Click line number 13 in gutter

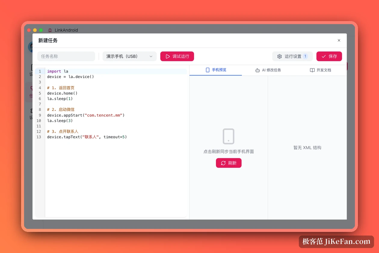point(39,137)
